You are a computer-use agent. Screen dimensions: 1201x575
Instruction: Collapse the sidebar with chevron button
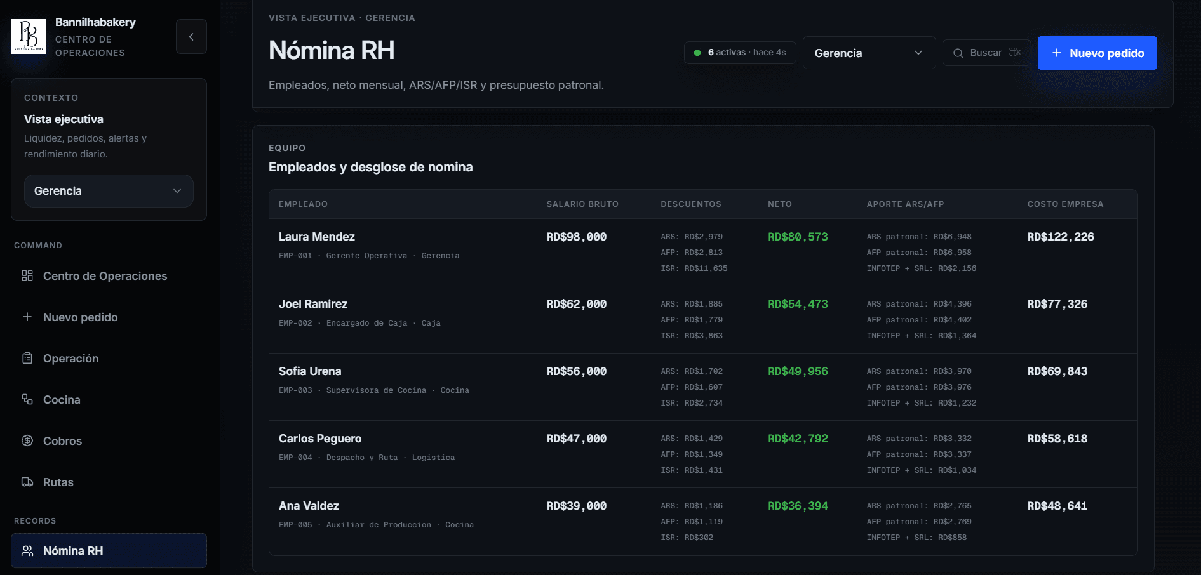click(191, 37)
